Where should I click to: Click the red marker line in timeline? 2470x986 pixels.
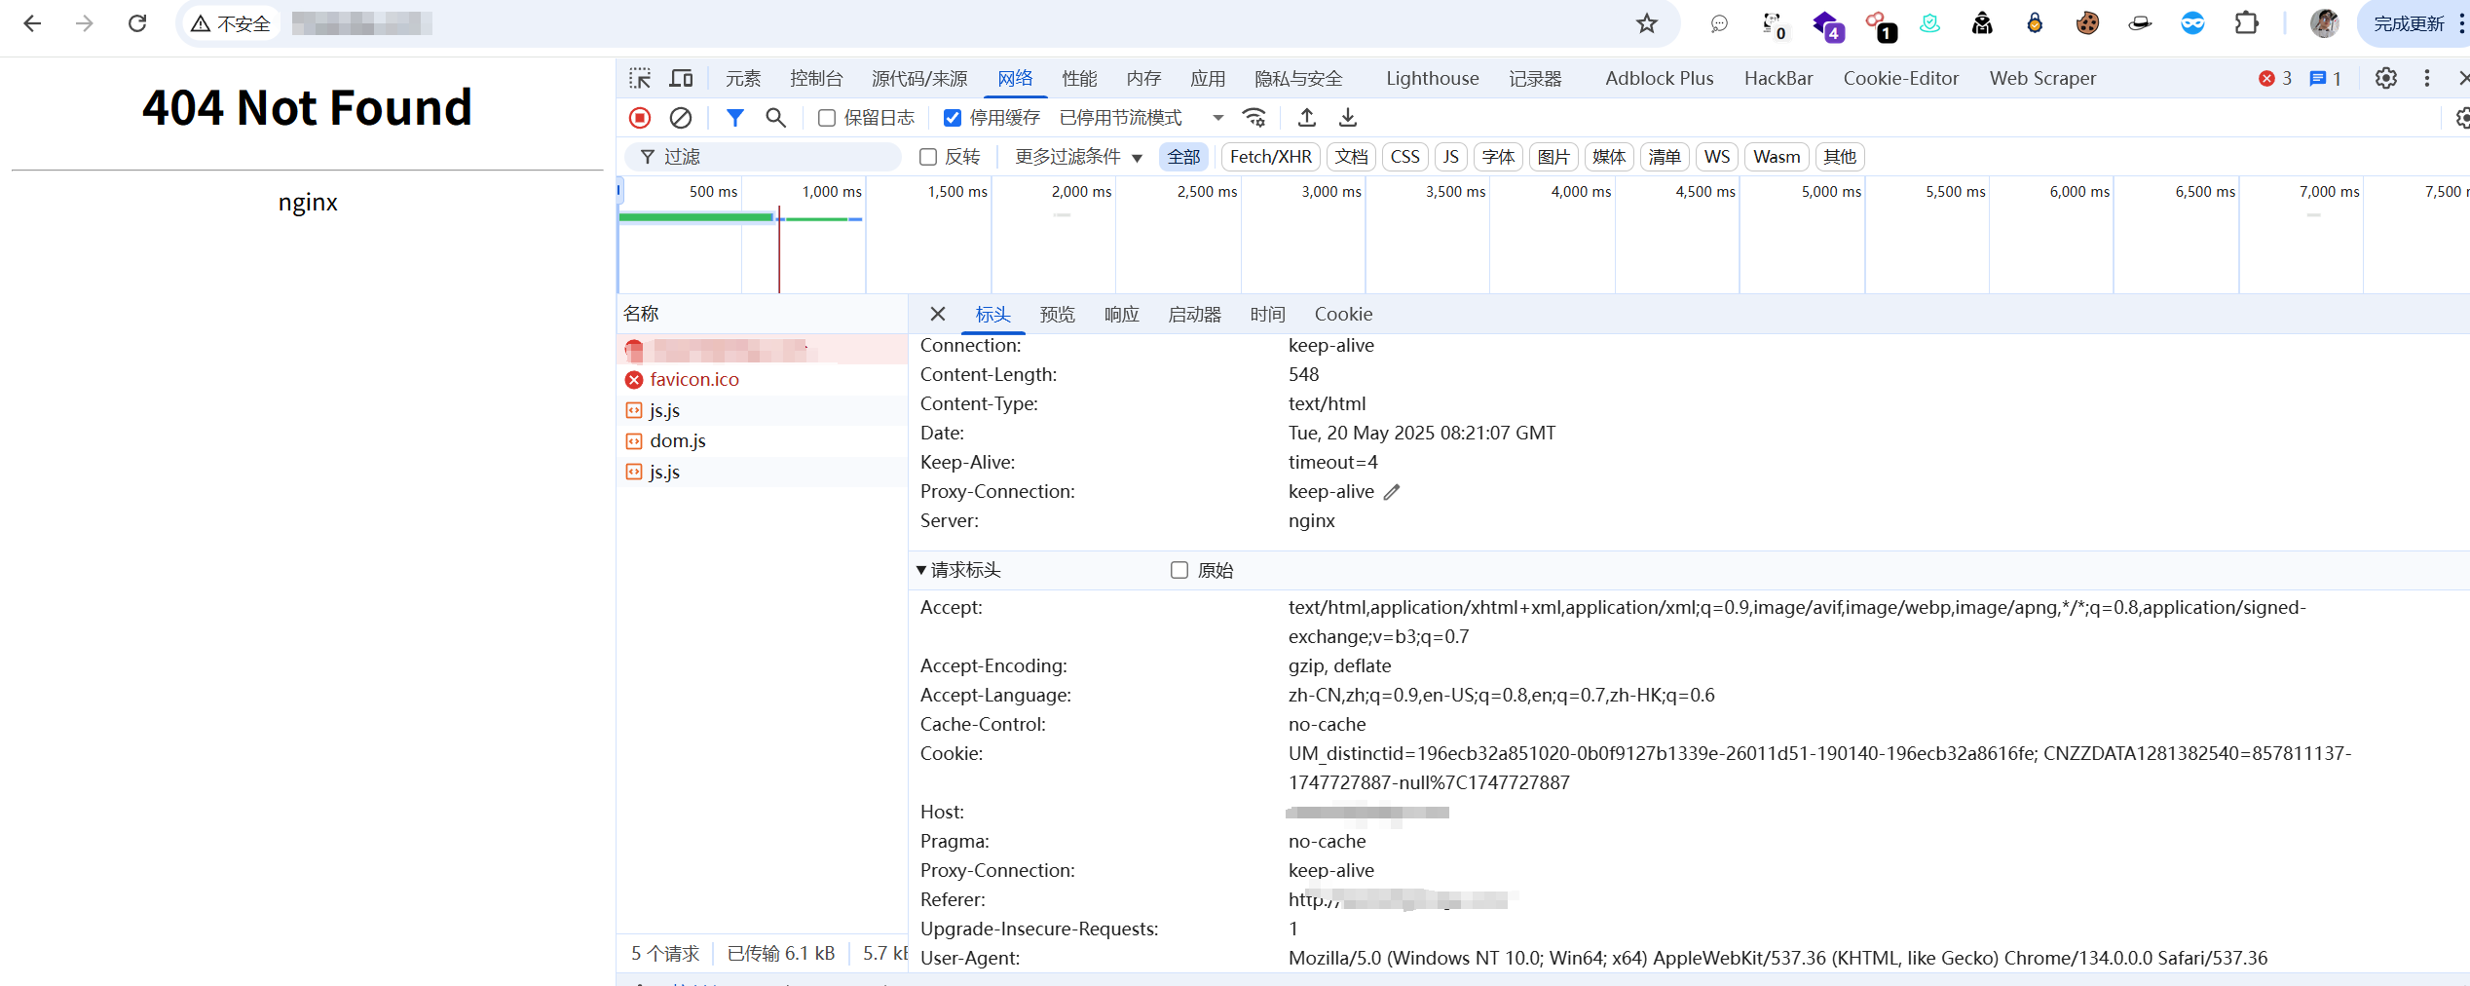pos(779,253)
